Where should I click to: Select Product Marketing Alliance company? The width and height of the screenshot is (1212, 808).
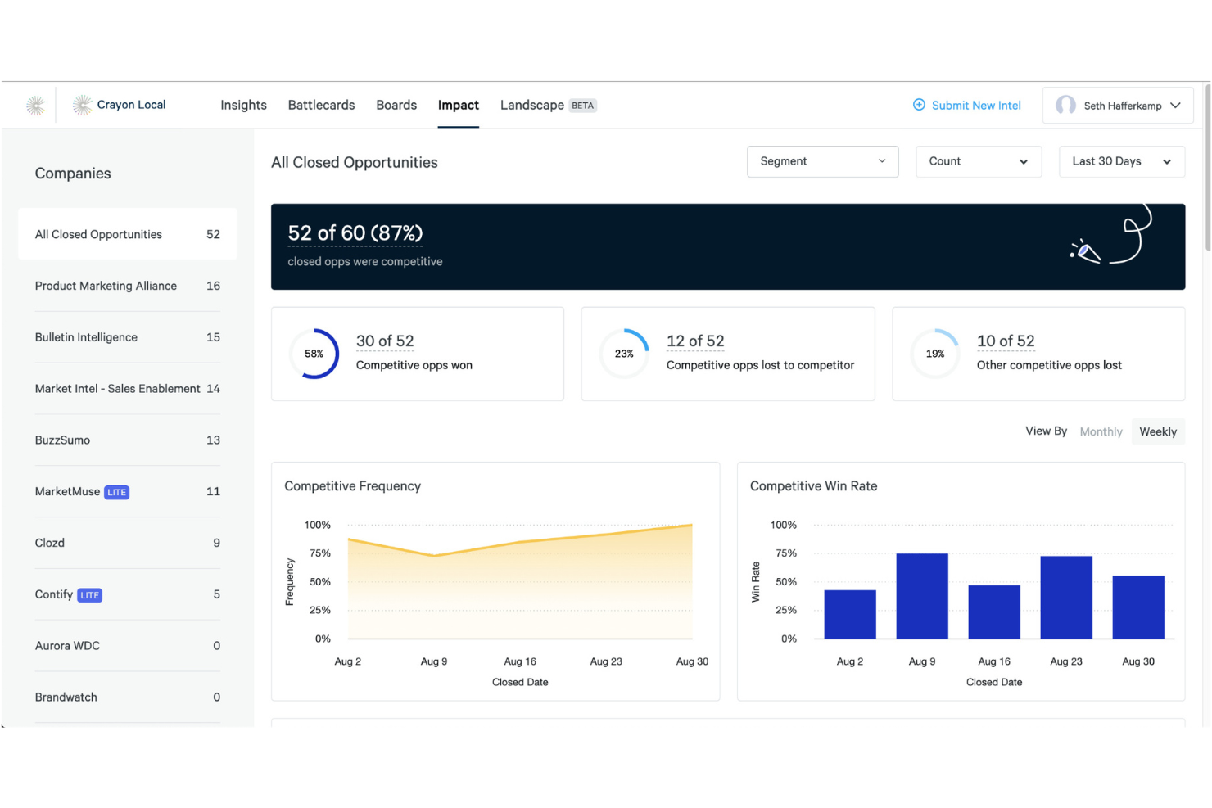click(x=128, y=286)
